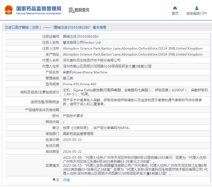The image size is (212, 188).
Task: Click the 代理人名称 row label
Action: tap(51, 60)
